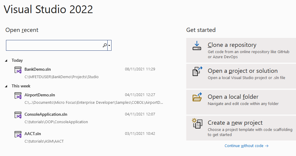Image resolution: width=296 pixels, height=156 pixels.
Task: Open the search box dropdown arrow
Action: tap(109, 46)
